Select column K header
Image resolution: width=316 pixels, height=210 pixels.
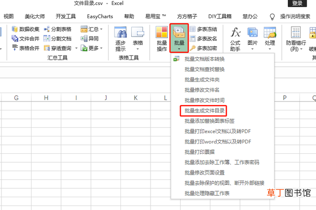(136, 98)
